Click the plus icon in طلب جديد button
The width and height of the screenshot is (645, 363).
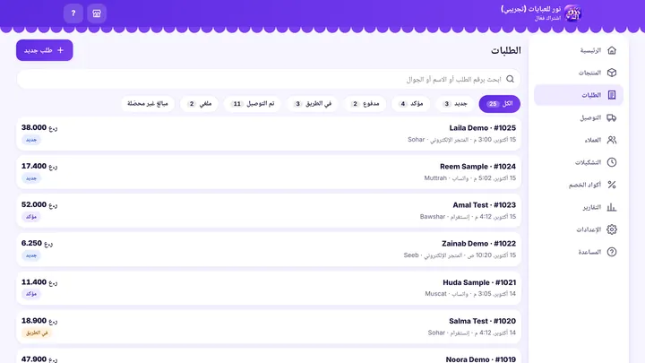coord(61,50)
